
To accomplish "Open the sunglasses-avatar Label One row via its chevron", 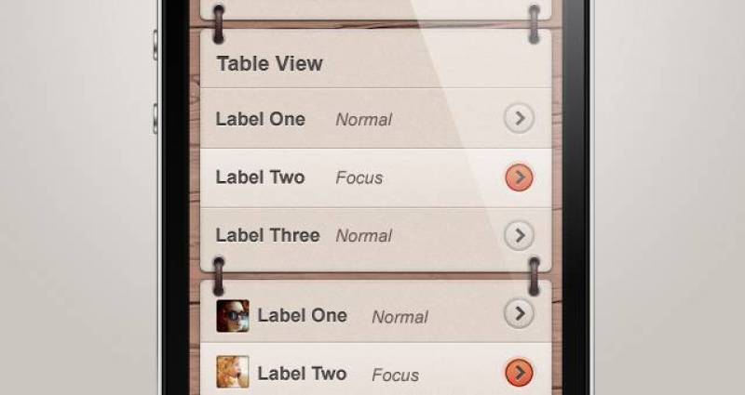I will click(519, 315).
